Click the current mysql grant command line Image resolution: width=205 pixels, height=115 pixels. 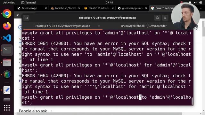(x=106, y=100)
